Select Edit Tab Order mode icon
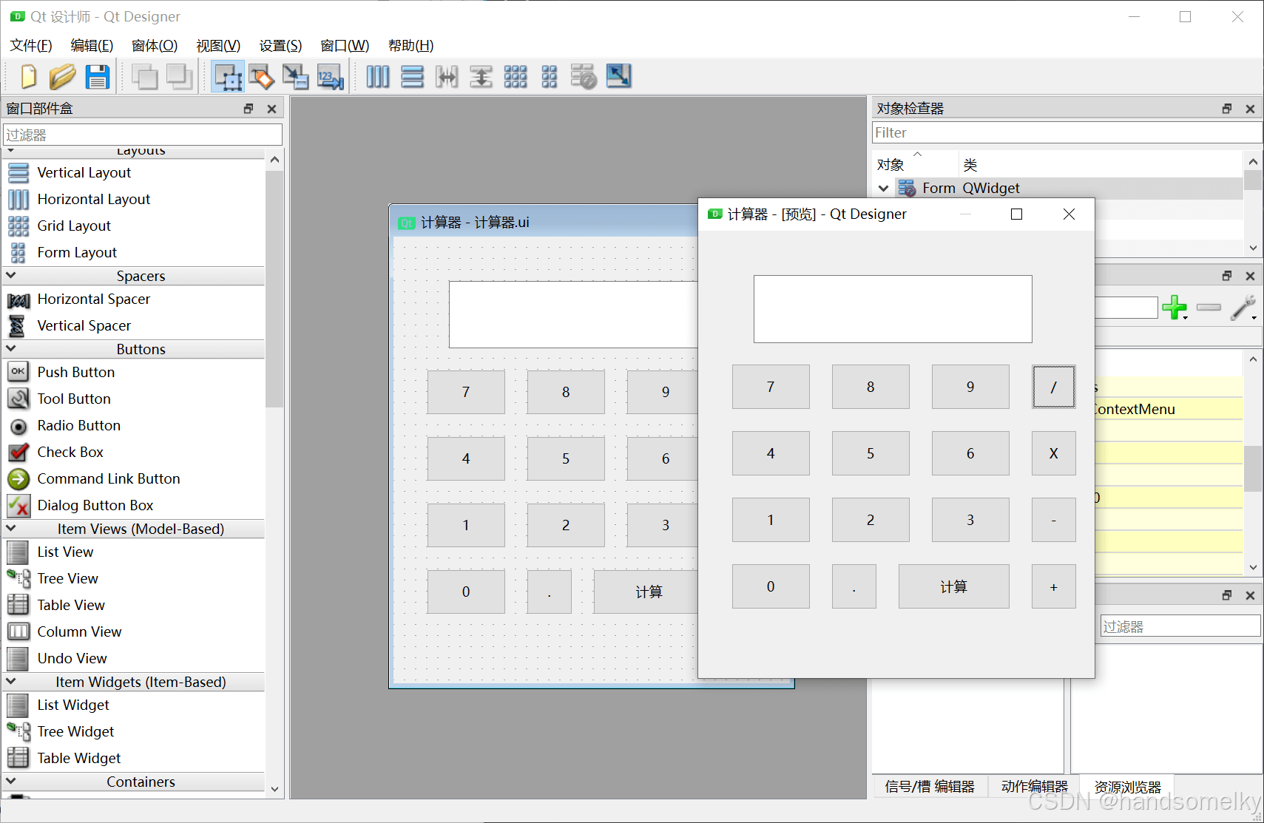The image size is (1264, 823). [331, 76]
